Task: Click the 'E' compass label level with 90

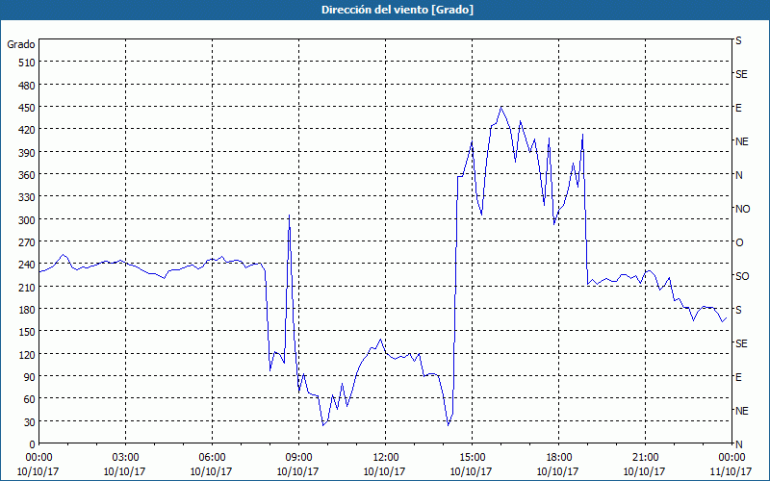Action: (x=738, y=377)
